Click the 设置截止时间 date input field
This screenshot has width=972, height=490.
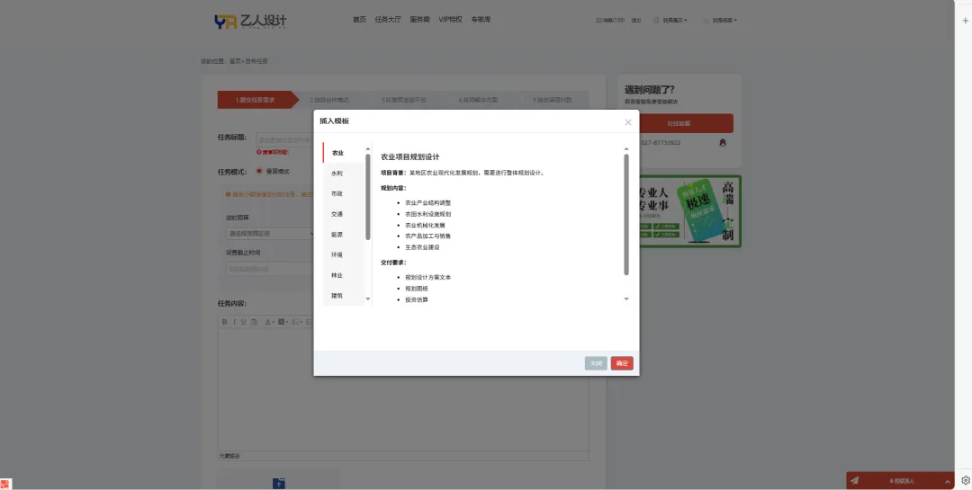(x=270, y=269)
